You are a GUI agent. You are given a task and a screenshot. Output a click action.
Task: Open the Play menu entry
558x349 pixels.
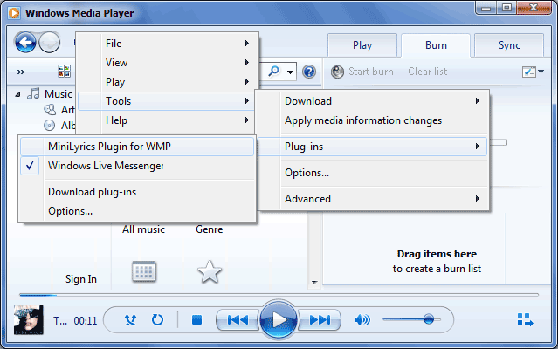(168, 82)
